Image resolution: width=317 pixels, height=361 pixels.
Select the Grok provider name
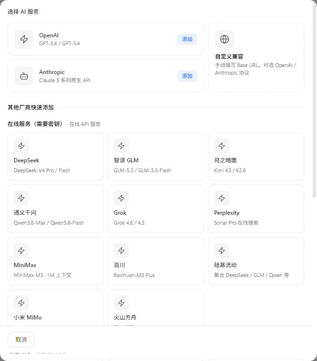120,213
